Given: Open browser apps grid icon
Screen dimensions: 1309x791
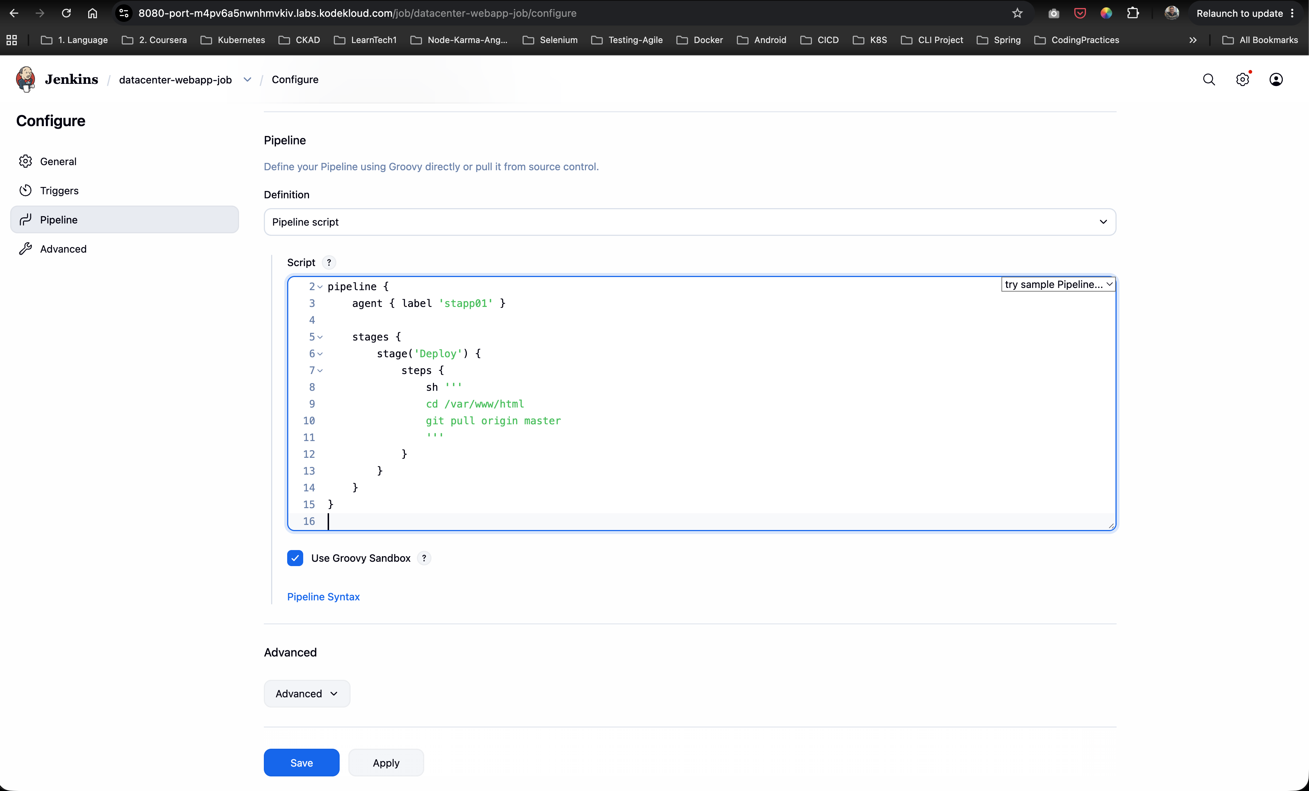Looking at the screenshot, I should [12, 40].
